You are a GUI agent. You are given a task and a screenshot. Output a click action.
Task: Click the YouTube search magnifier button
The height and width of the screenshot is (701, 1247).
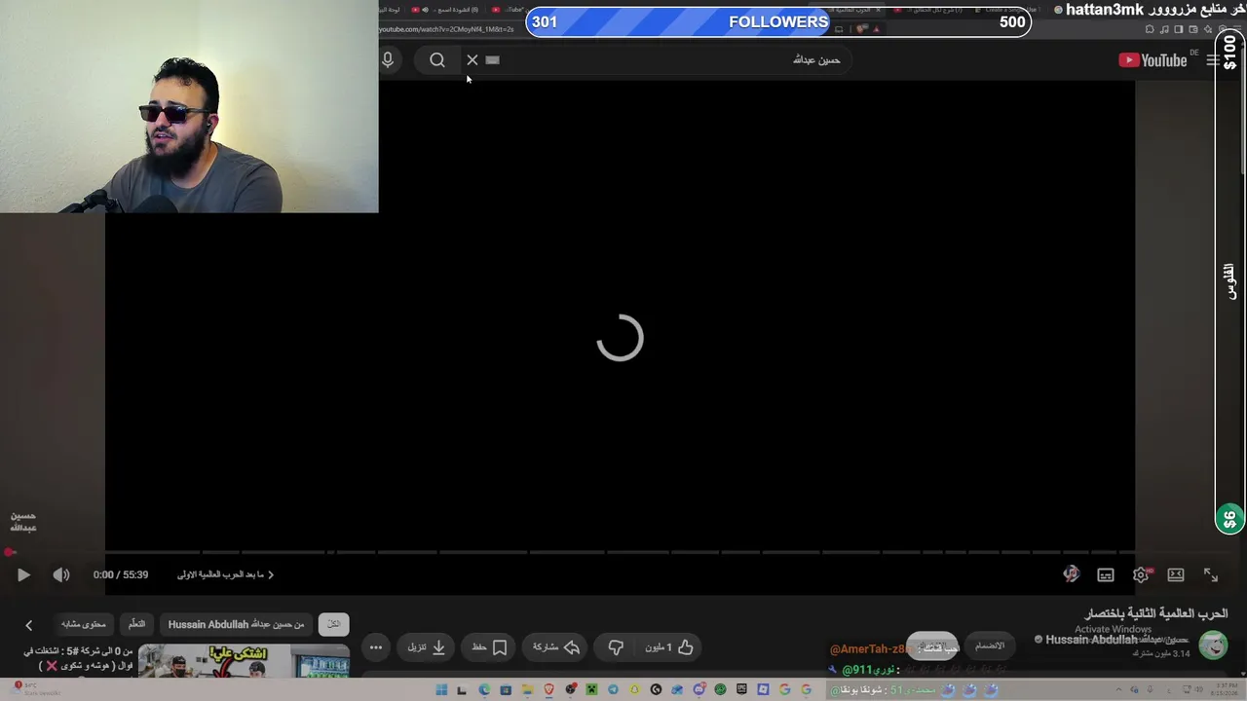point(437,60)
